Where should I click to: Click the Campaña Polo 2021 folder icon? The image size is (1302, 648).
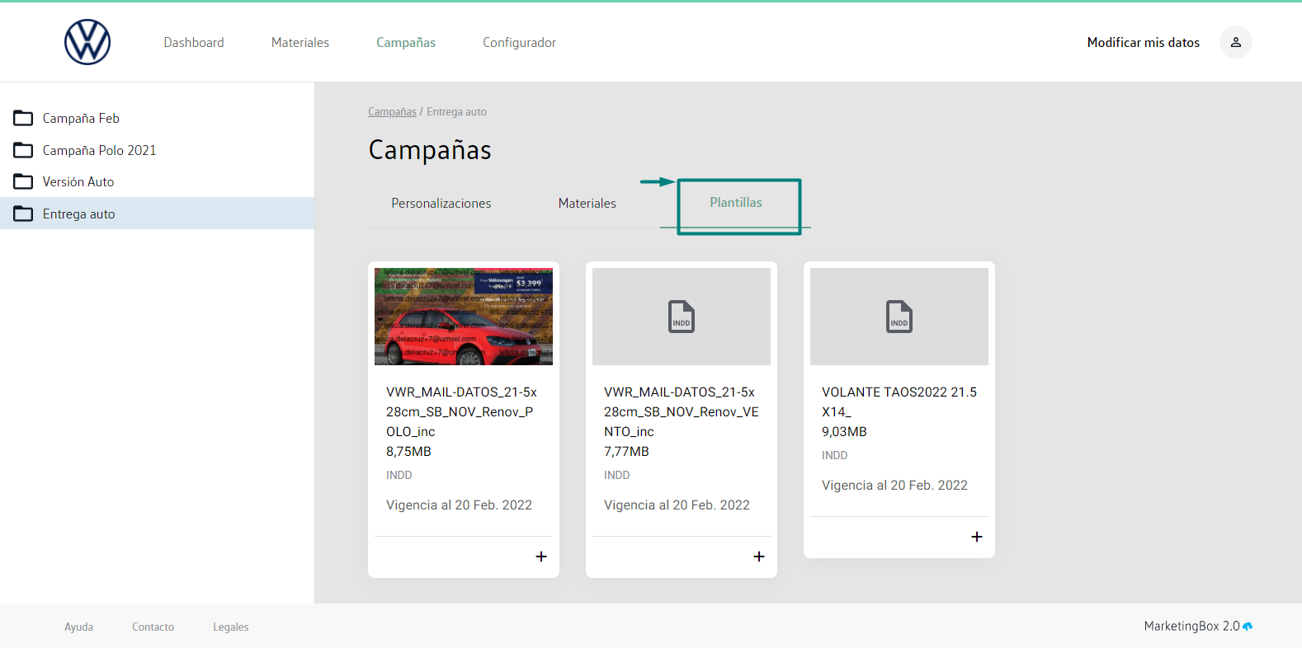pyautogui.click(x=23, y=150)
